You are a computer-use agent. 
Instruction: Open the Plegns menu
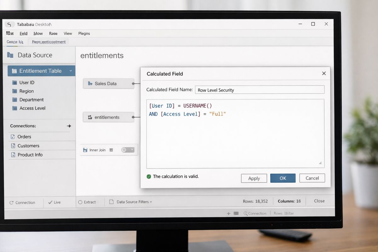pyautogui.click(x=84, y=33)
